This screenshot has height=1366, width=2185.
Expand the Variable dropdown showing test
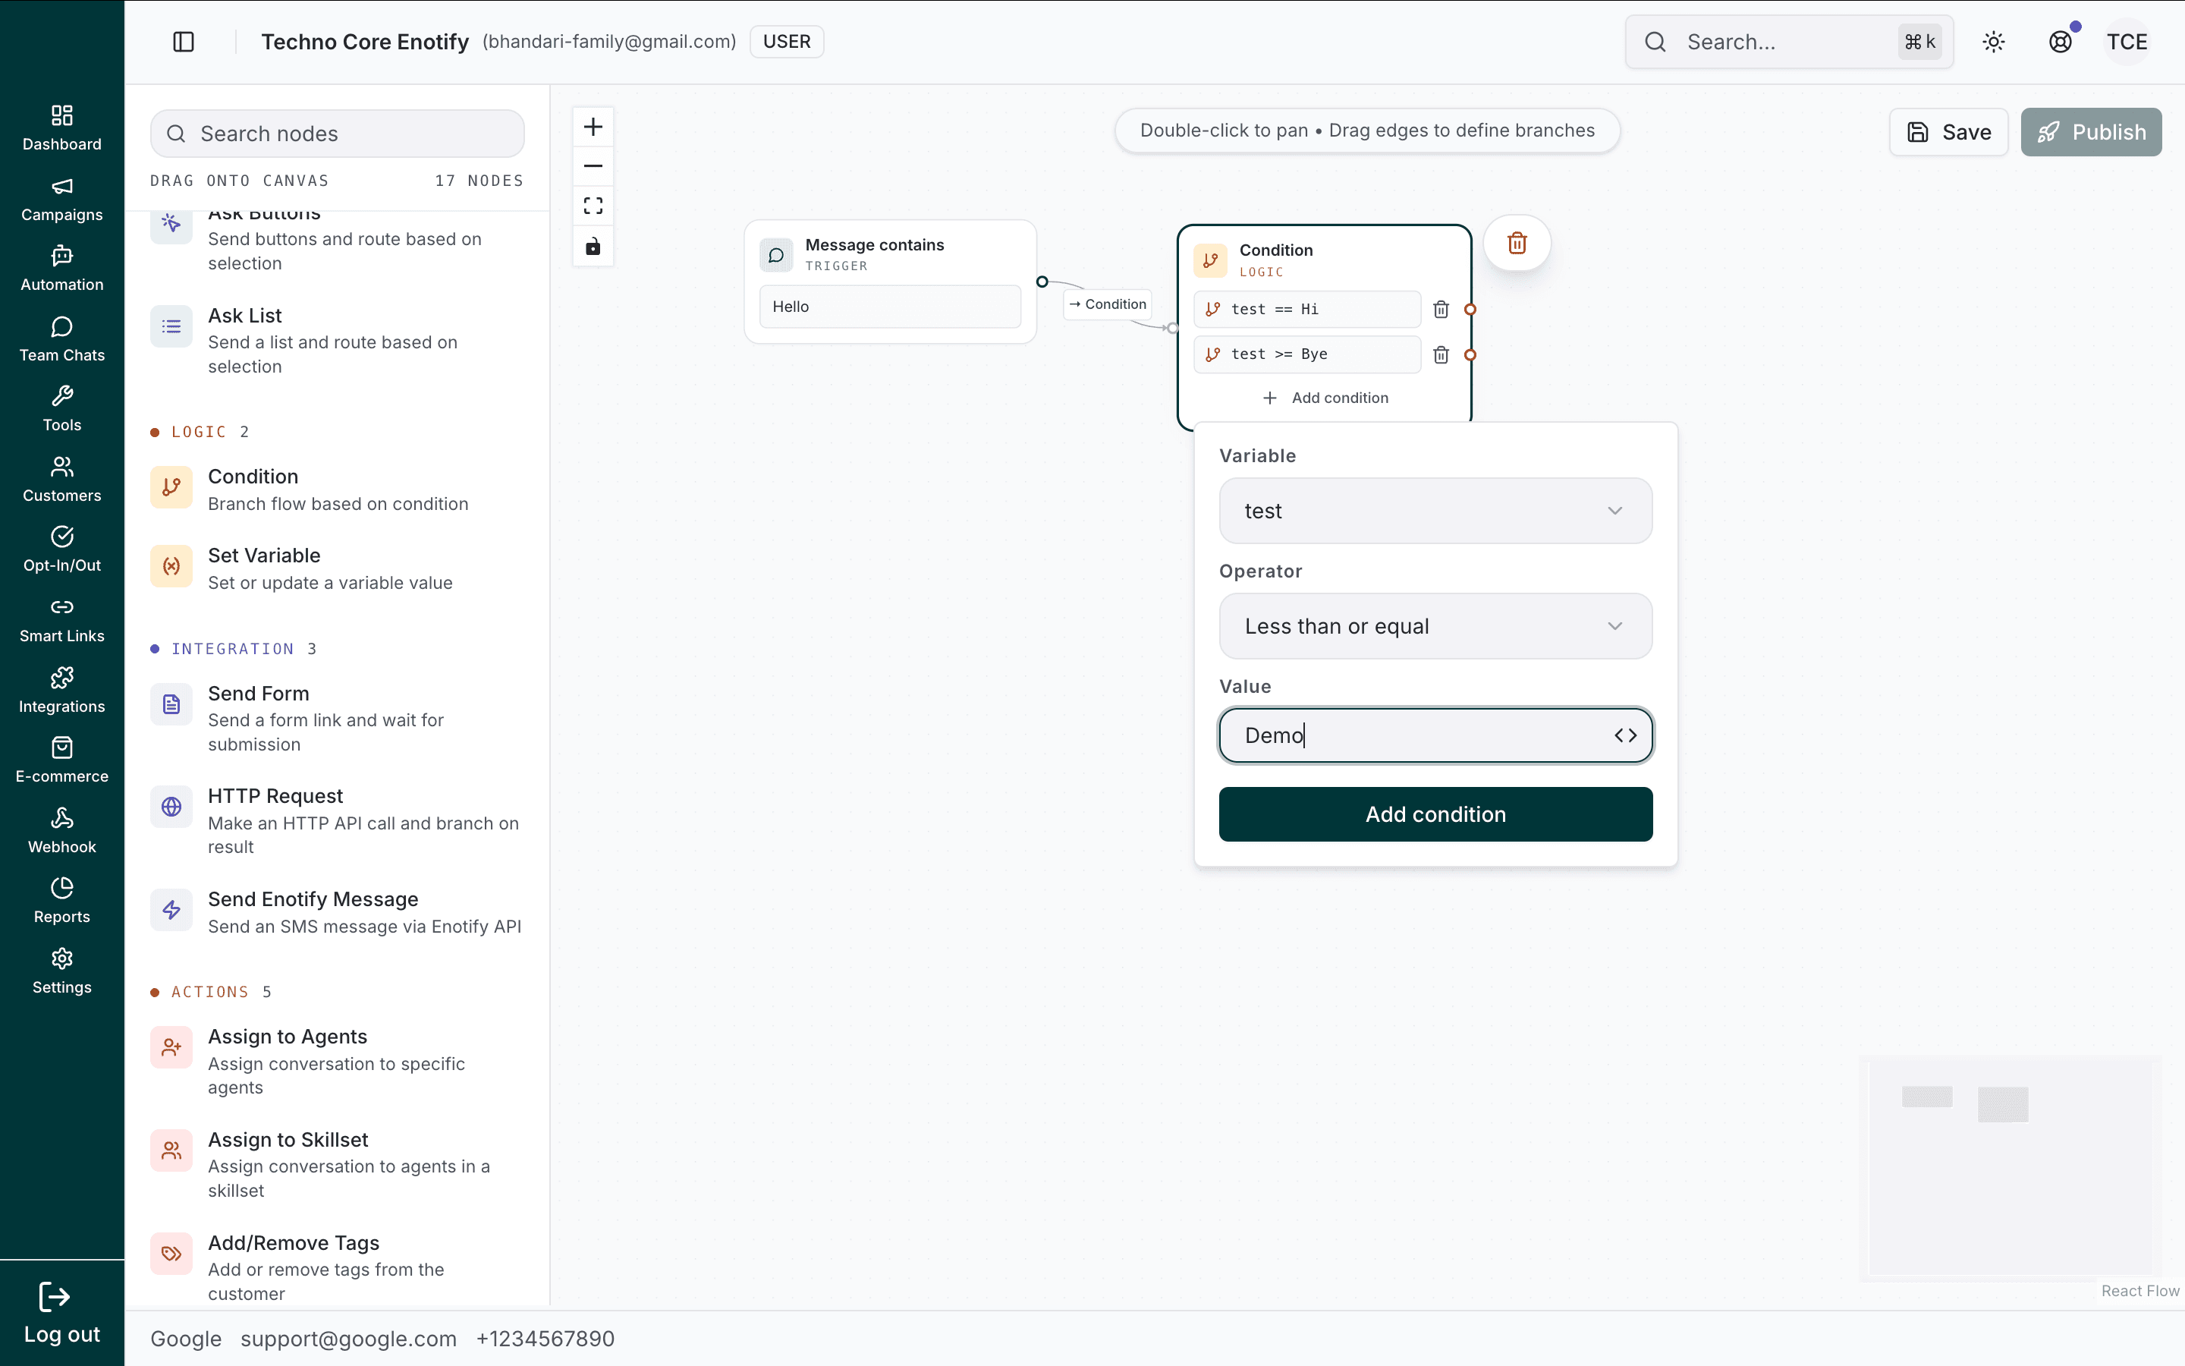point(1435,511)
